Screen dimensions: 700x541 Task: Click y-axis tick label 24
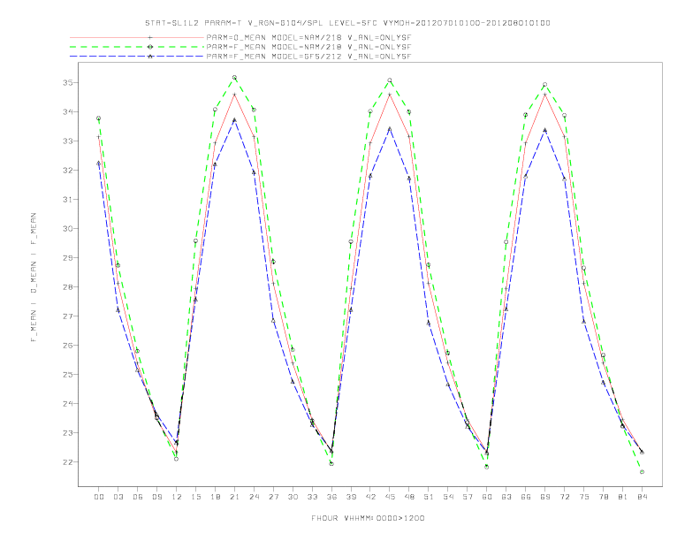click(x=68, y=403)
